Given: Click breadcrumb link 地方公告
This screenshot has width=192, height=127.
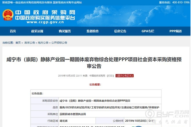Looking at the screenshot, I should (43, 43).
